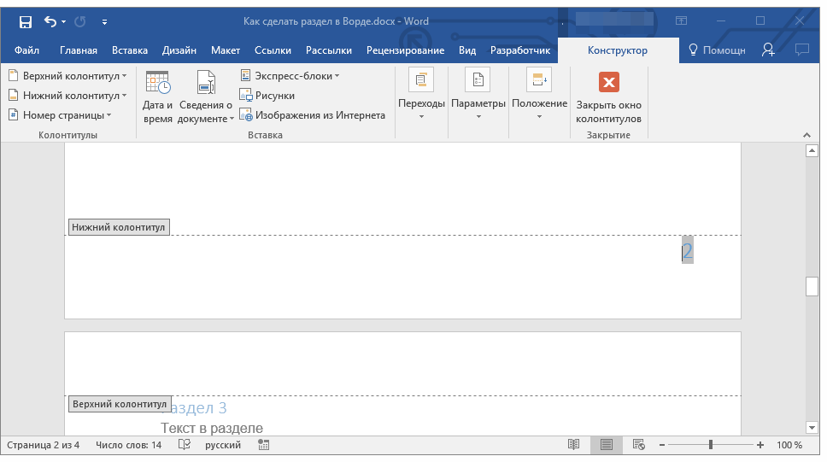This screenshot has width=827, height=462.
Task: Click the zoom slider handle
Action: (x=711, y=445)
